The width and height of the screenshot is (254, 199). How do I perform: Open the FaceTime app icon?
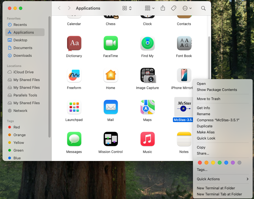point(111,43)
